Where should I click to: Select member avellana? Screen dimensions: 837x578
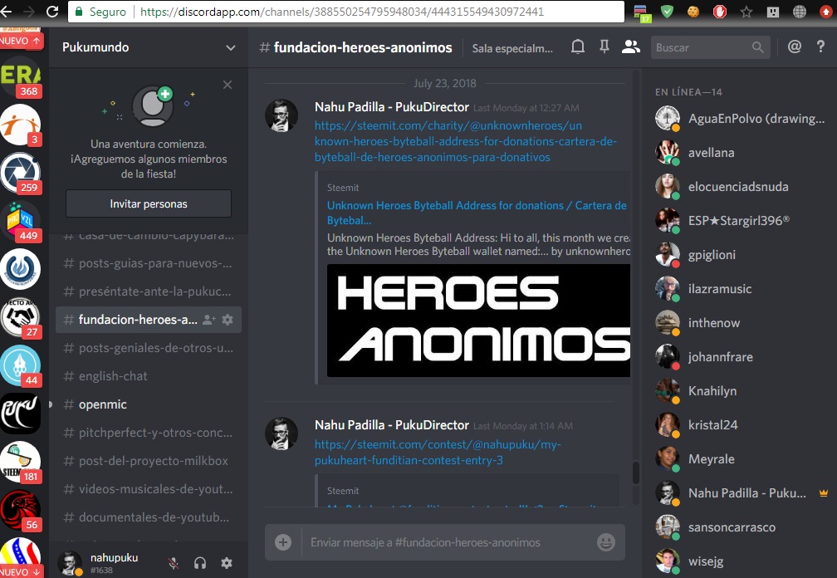coord(739,153)
